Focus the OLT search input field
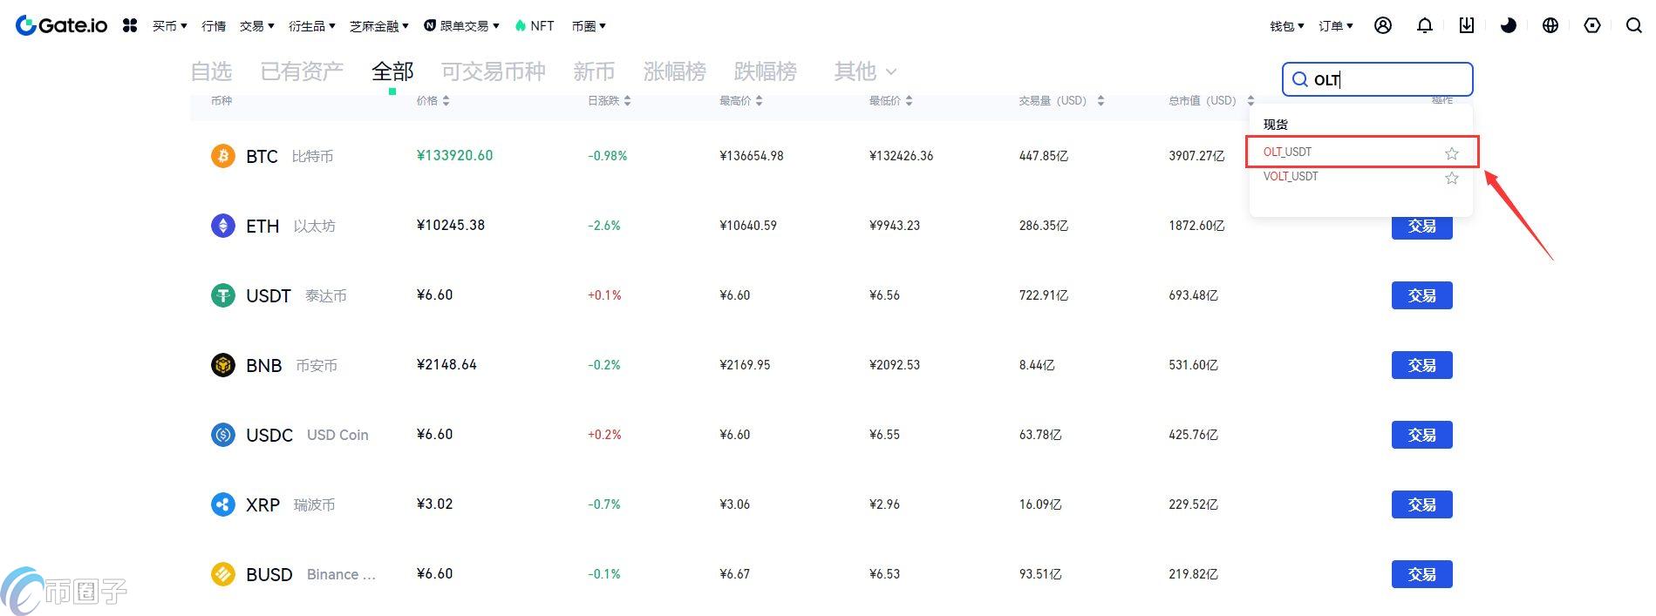The image size is (1656, 616). tap(1378, 79)
